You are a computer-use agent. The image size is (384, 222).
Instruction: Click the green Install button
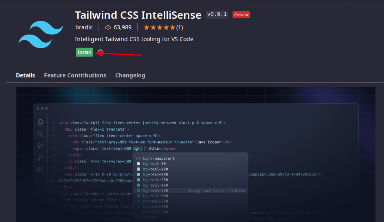pos(84,52)
